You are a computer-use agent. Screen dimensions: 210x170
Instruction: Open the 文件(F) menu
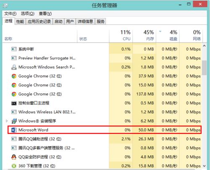pos(10,13)
